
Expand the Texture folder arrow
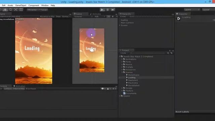(122, 90)
